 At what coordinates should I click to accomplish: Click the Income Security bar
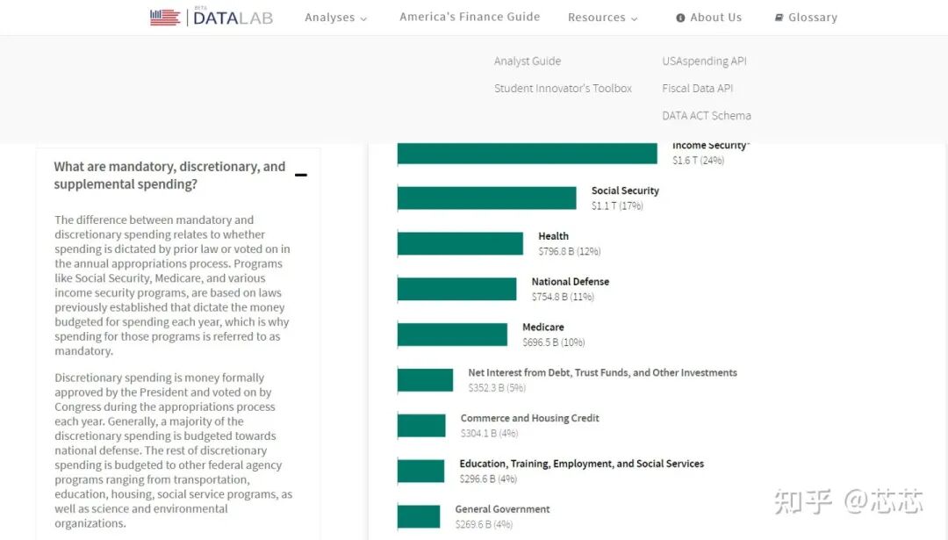click(x=527, y=154)
